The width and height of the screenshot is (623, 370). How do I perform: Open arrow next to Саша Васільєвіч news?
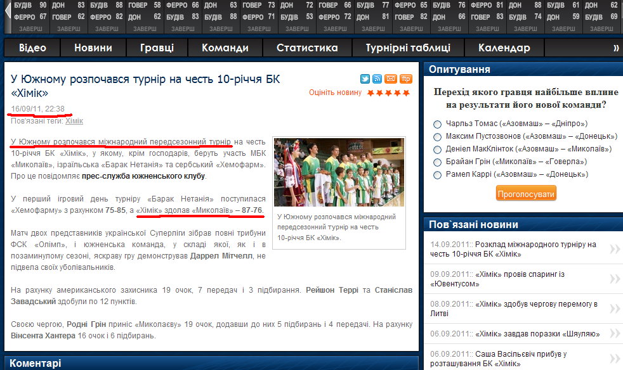pos(615,359)
